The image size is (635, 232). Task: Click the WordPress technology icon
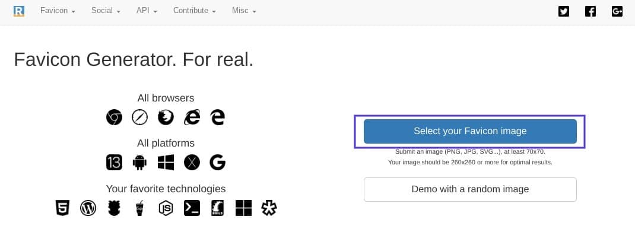[88, 208]
